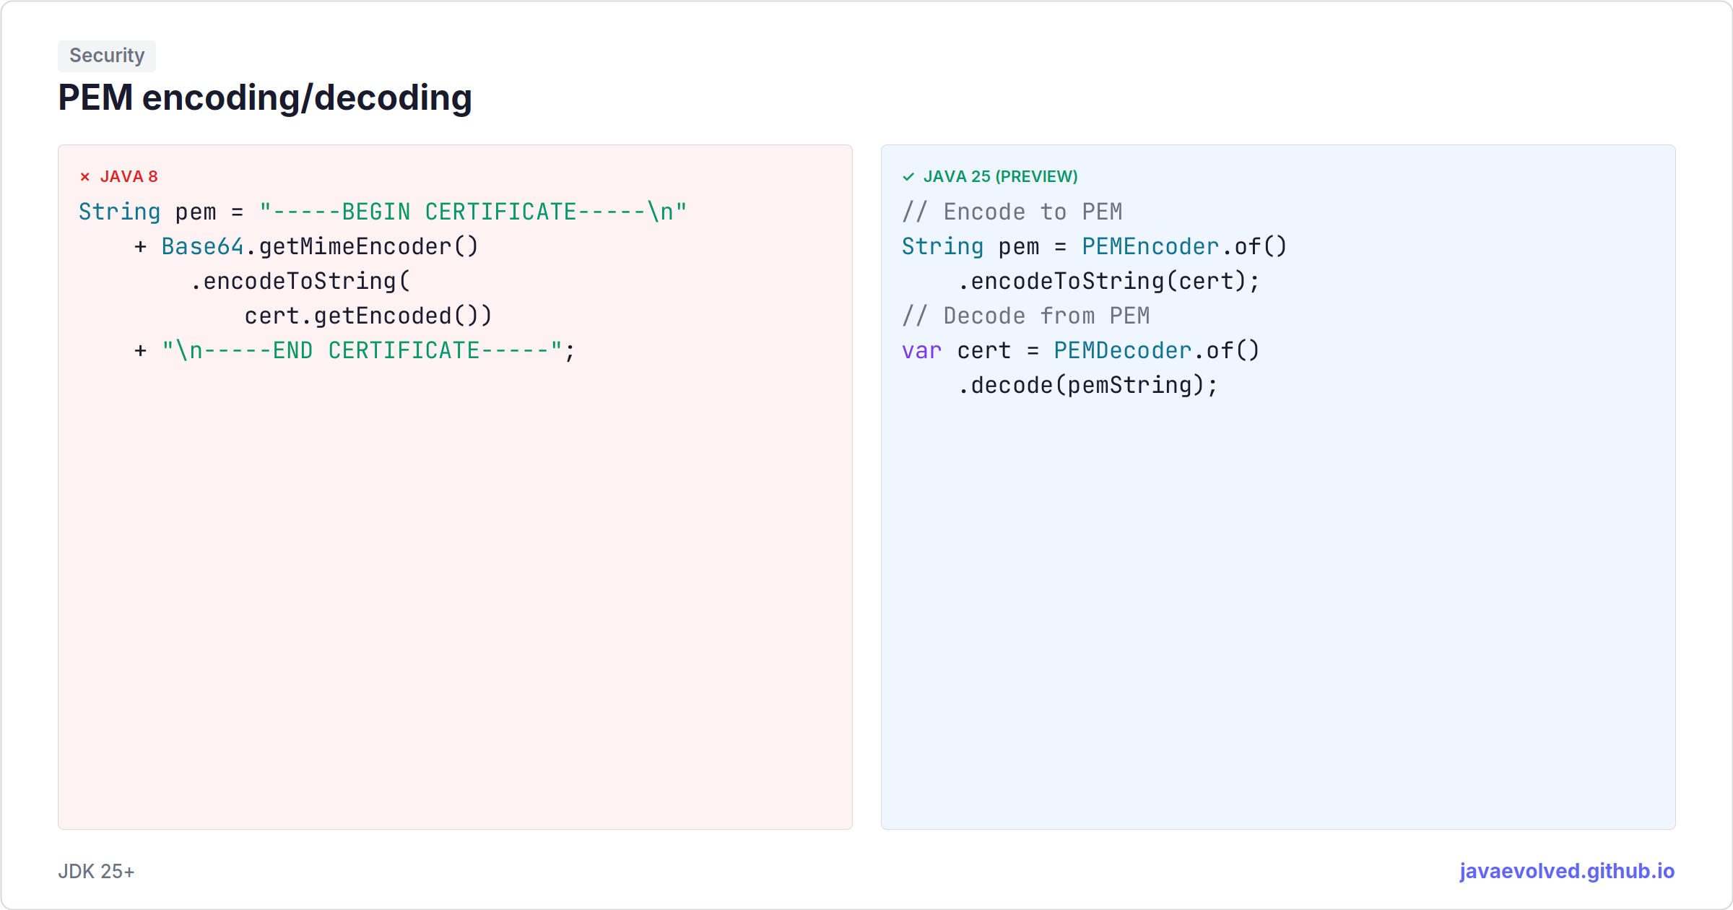The image size is (1733, 910).
Task: Open the javaevolved.github.io link
Action: pyautogui.click(x=1567, y=871)
